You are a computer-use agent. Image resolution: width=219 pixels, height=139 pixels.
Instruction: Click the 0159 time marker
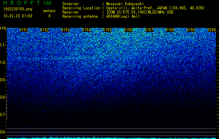click(191, 30)
